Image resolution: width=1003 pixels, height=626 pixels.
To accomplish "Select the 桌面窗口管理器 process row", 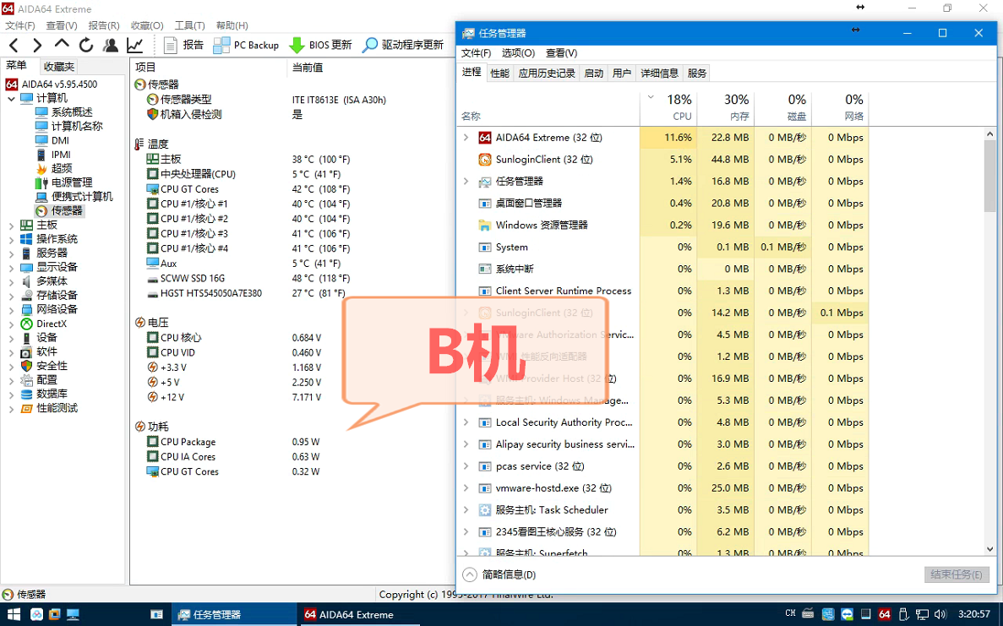I will (x=662, y=204).
